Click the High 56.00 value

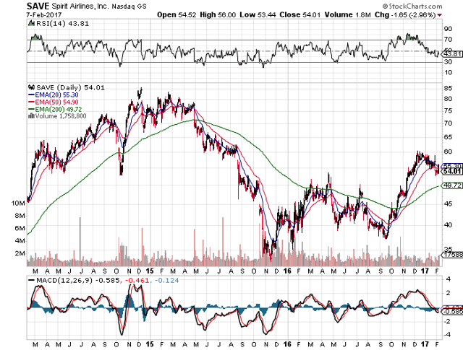218,14
